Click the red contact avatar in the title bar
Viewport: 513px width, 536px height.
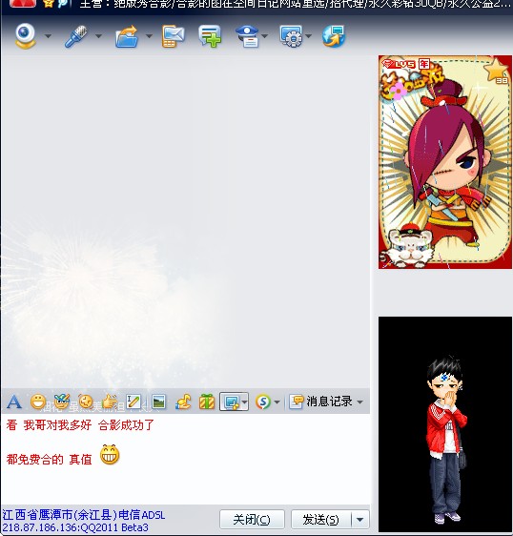(x=23, y=4)
